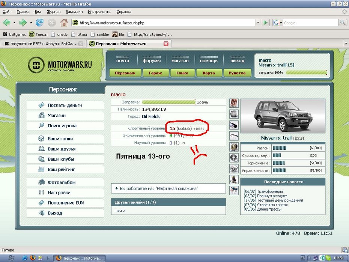Open the Google search engine selector
The height and width of the screenshot is (262, 349).
(x=278, y=23)
